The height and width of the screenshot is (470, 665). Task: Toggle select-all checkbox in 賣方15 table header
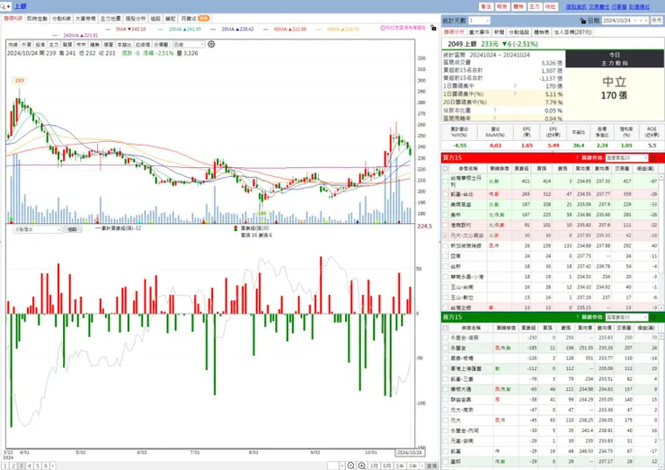pos(446,328)
